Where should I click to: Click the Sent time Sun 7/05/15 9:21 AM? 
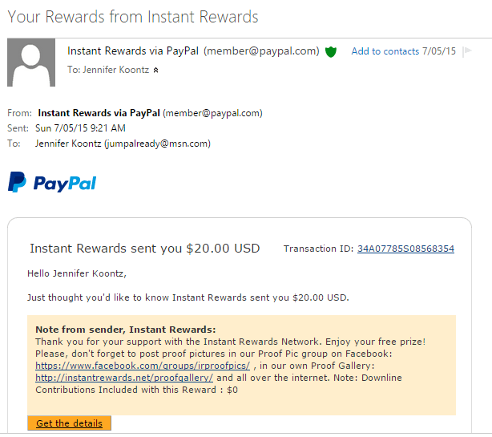(x=80, y=128)
